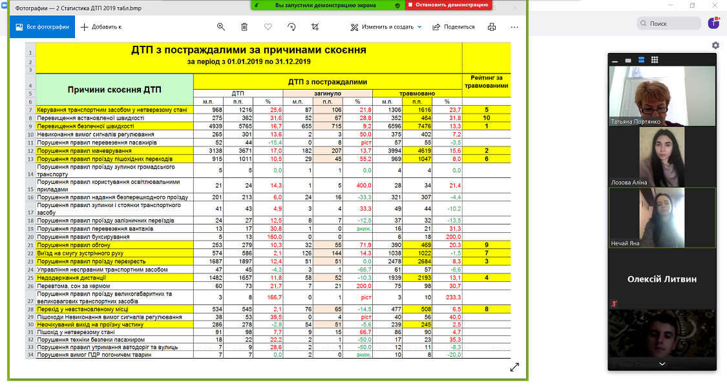Click 'Остановить демонстрацию' to stop sharing

pyautogui.click(x=448, y=5)
